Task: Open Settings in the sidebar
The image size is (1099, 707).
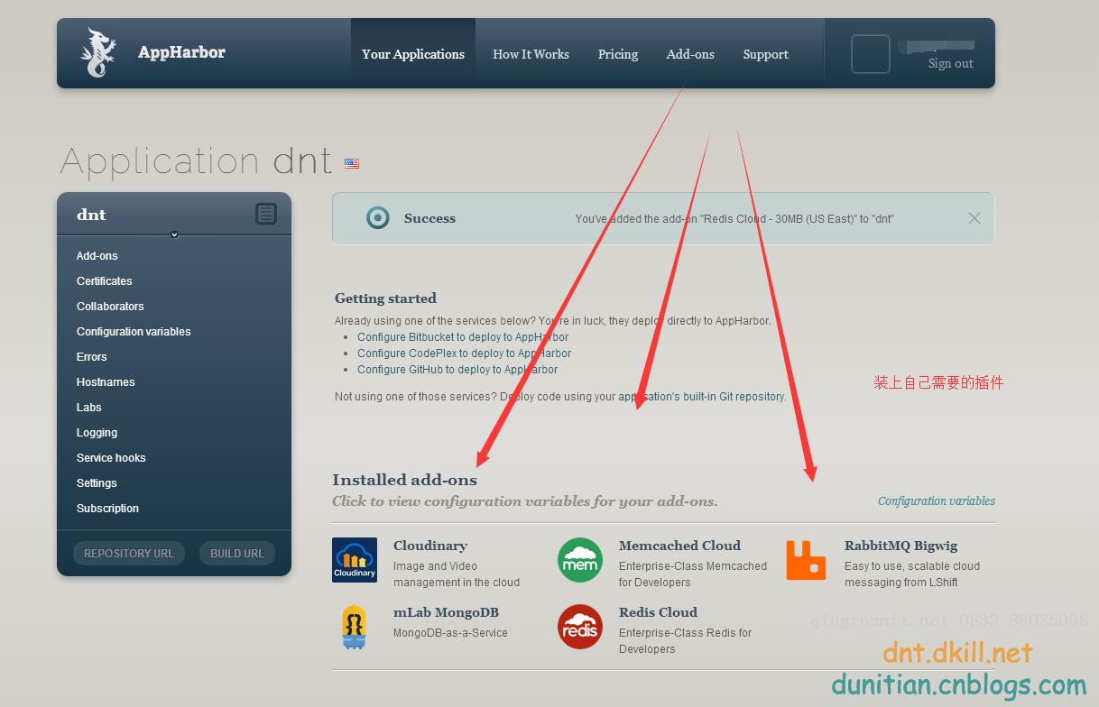Action: pyautogui.click(x=97, y=483)
